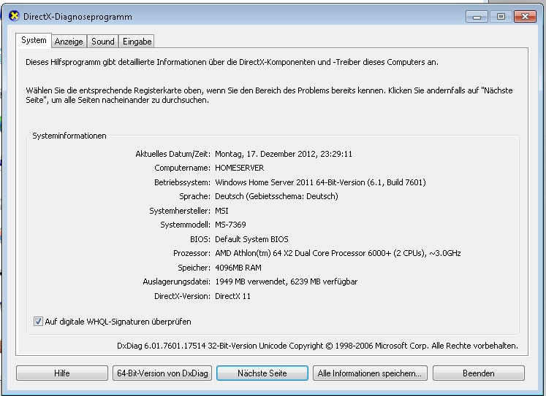Click the Prozessor label
Screen dimensions: 546x396
[192, 253]
